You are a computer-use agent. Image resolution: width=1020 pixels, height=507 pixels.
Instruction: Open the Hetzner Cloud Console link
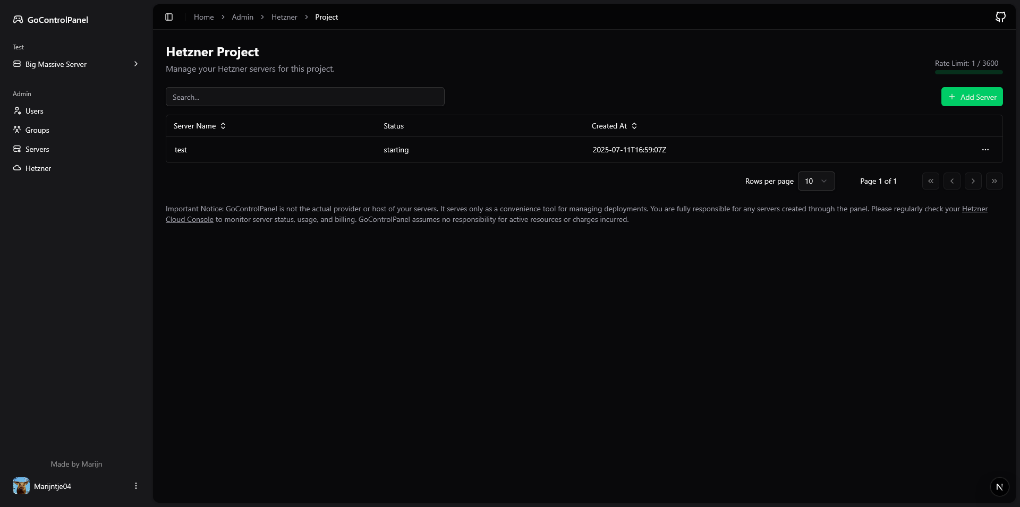point(189,219)
